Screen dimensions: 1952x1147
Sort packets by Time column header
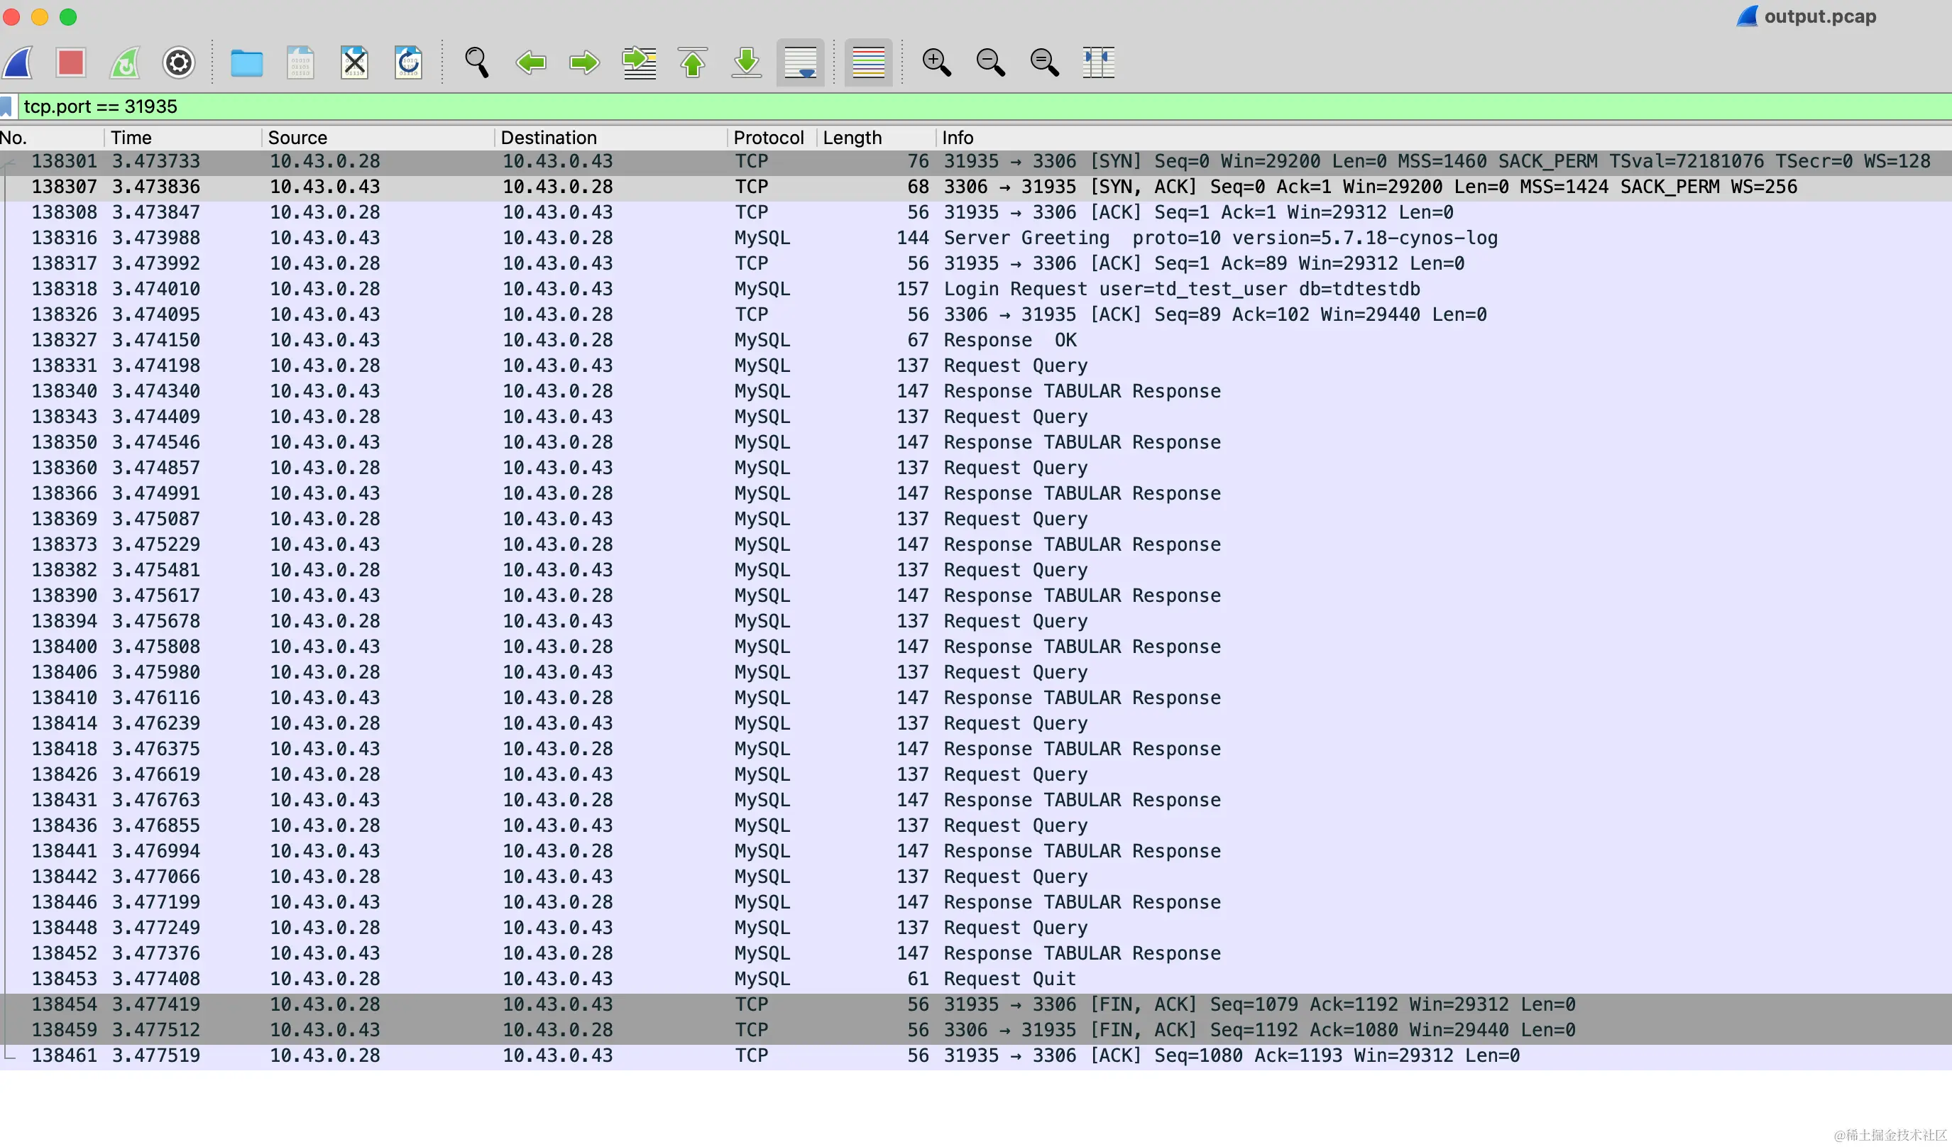131,138
